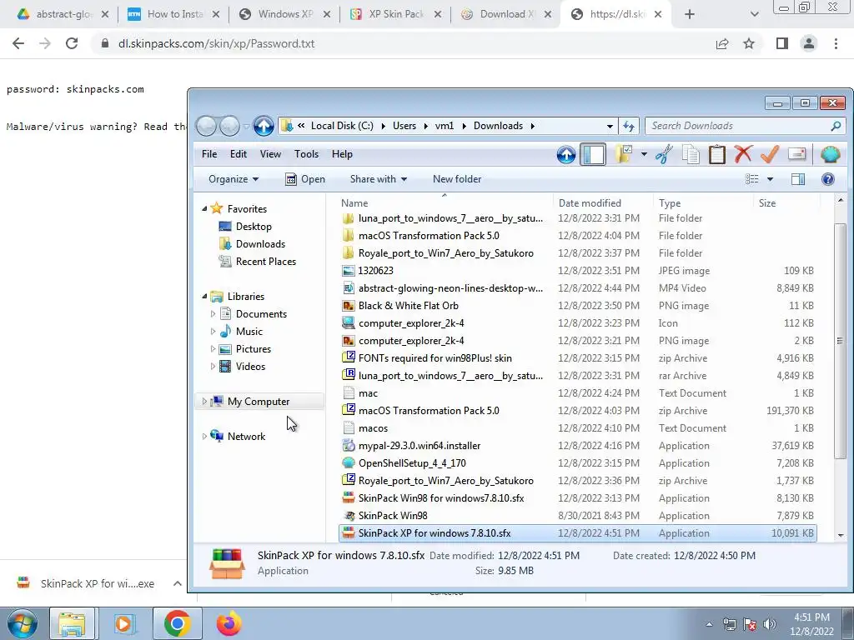Select the mypal-29.3.0.win64.installer file
The image size is (854, 640).
click(419, 446)
